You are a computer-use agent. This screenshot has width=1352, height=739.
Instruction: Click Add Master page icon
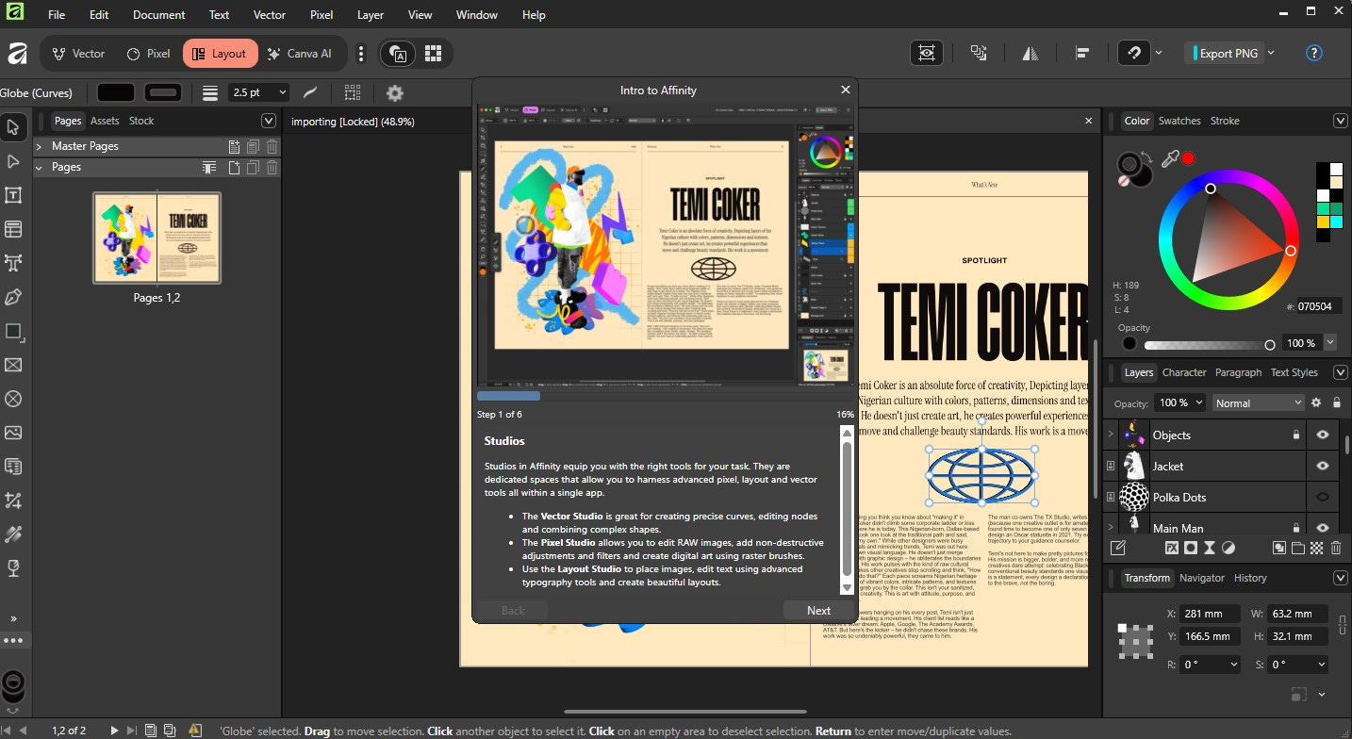(235, 146)
